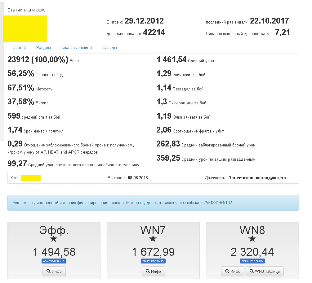Click the замечательно badge under 1 672,99
312x283 pixels.
coord(153,261)
